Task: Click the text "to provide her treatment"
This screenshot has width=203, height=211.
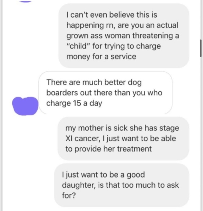Action: 108,149
